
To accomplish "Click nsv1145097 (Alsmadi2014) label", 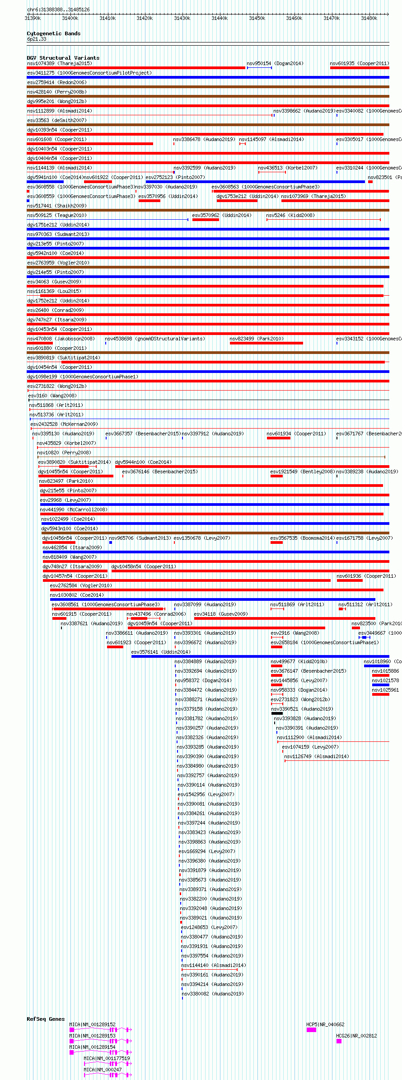I will (271, 139).
